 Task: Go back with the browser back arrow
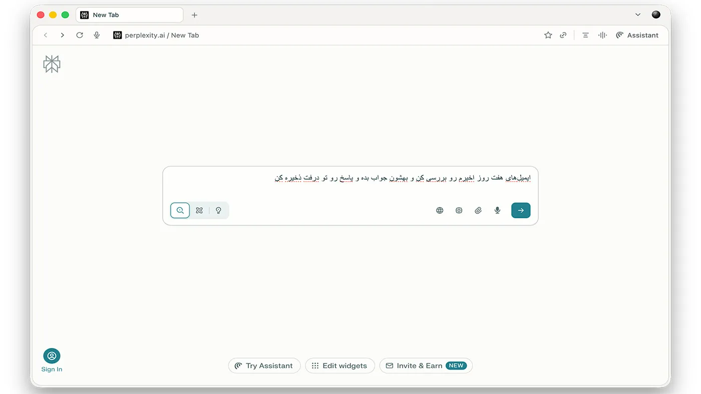point(46,35)
